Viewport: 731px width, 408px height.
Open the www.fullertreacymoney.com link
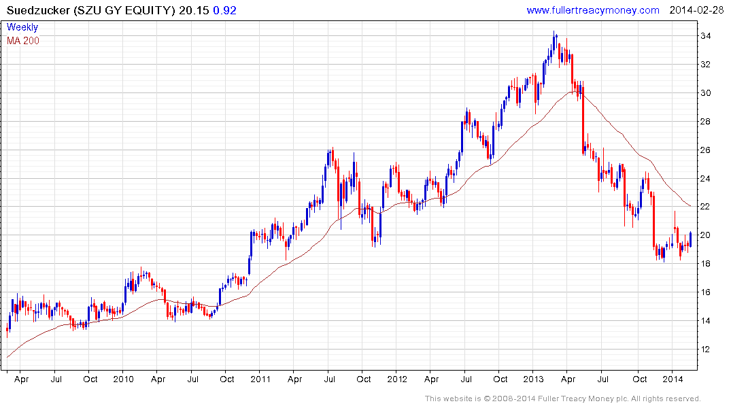(x=592, y=10)
